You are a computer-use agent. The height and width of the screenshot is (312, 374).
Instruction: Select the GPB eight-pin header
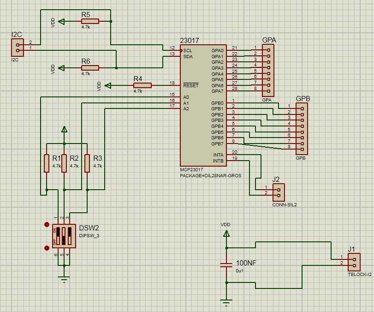302,129
